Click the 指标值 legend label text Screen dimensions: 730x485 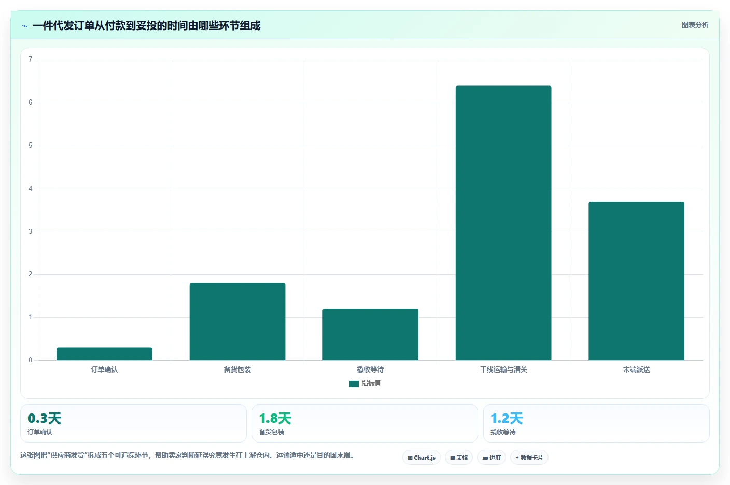[x=371, y=383]
